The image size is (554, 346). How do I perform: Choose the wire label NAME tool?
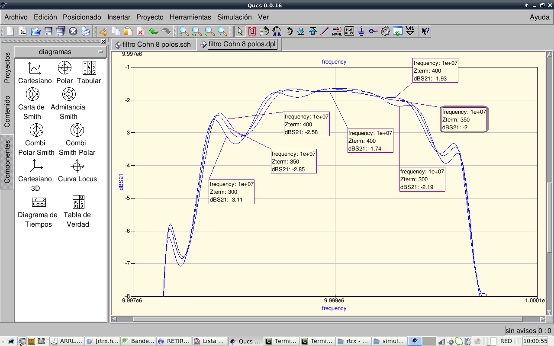[x=337, y=31]
